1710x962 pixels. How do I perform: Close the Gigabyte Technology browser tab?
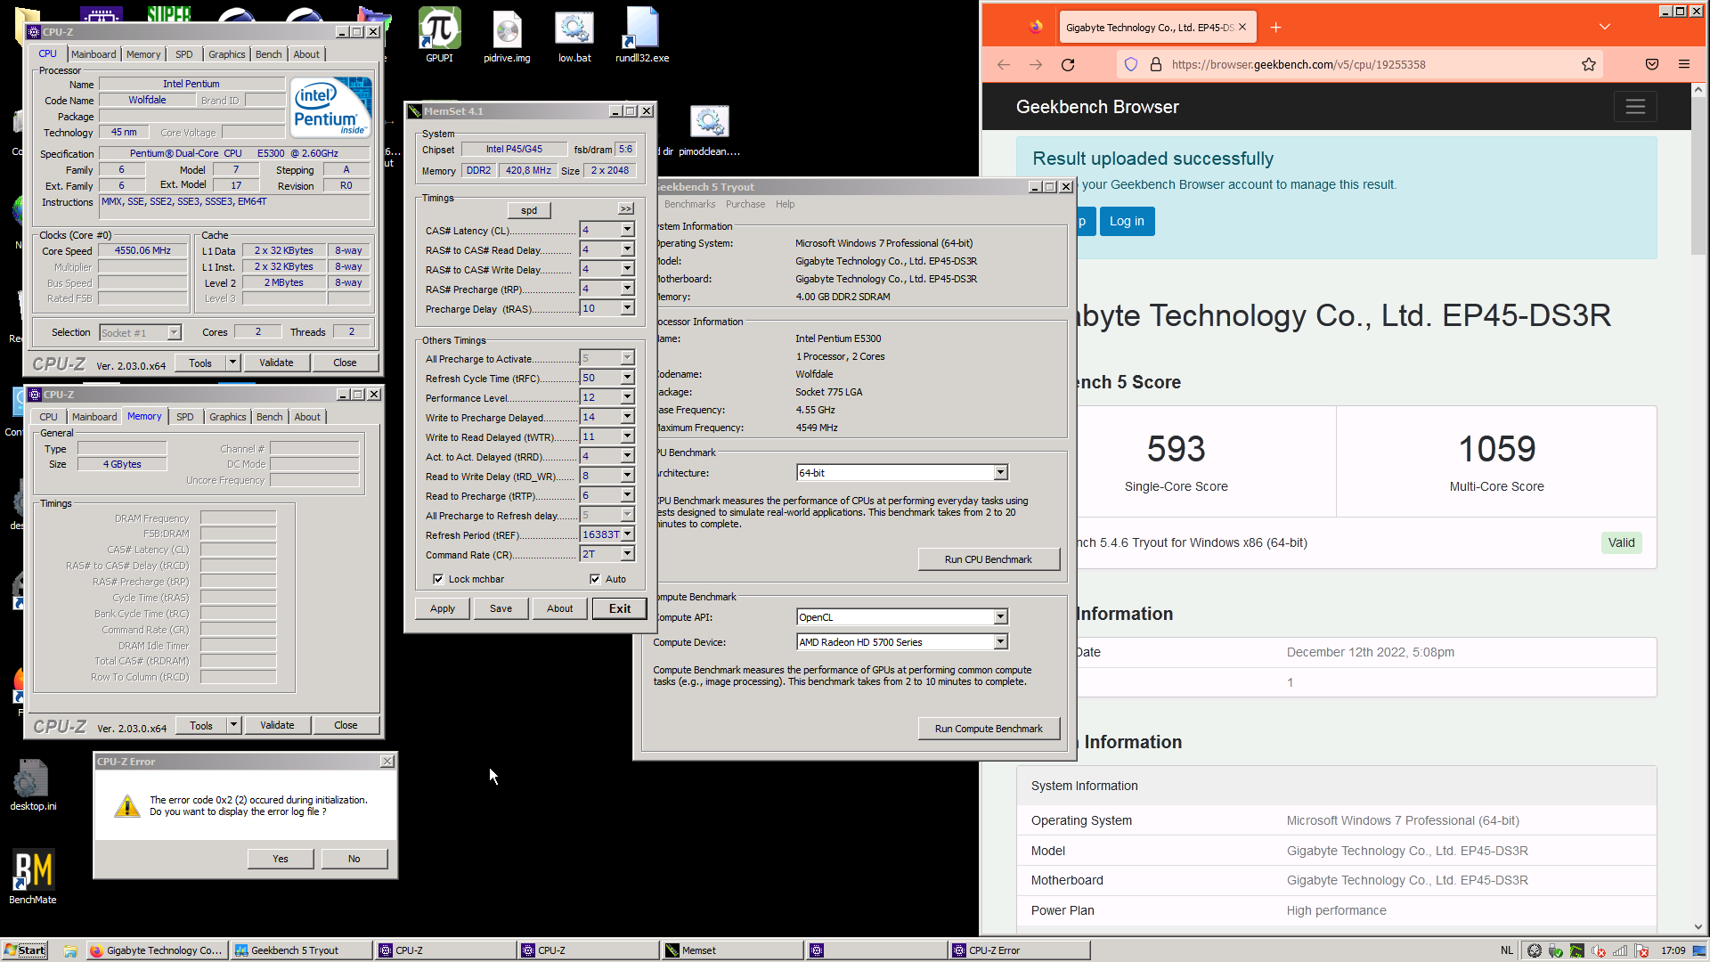[x=1242, y=27]
